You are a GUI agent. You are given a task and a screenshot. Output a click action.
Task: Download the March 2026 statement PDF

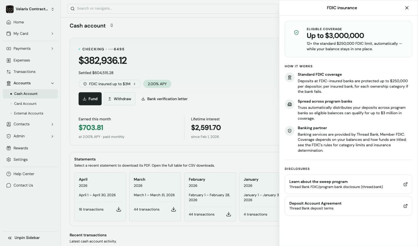[174, 209]
